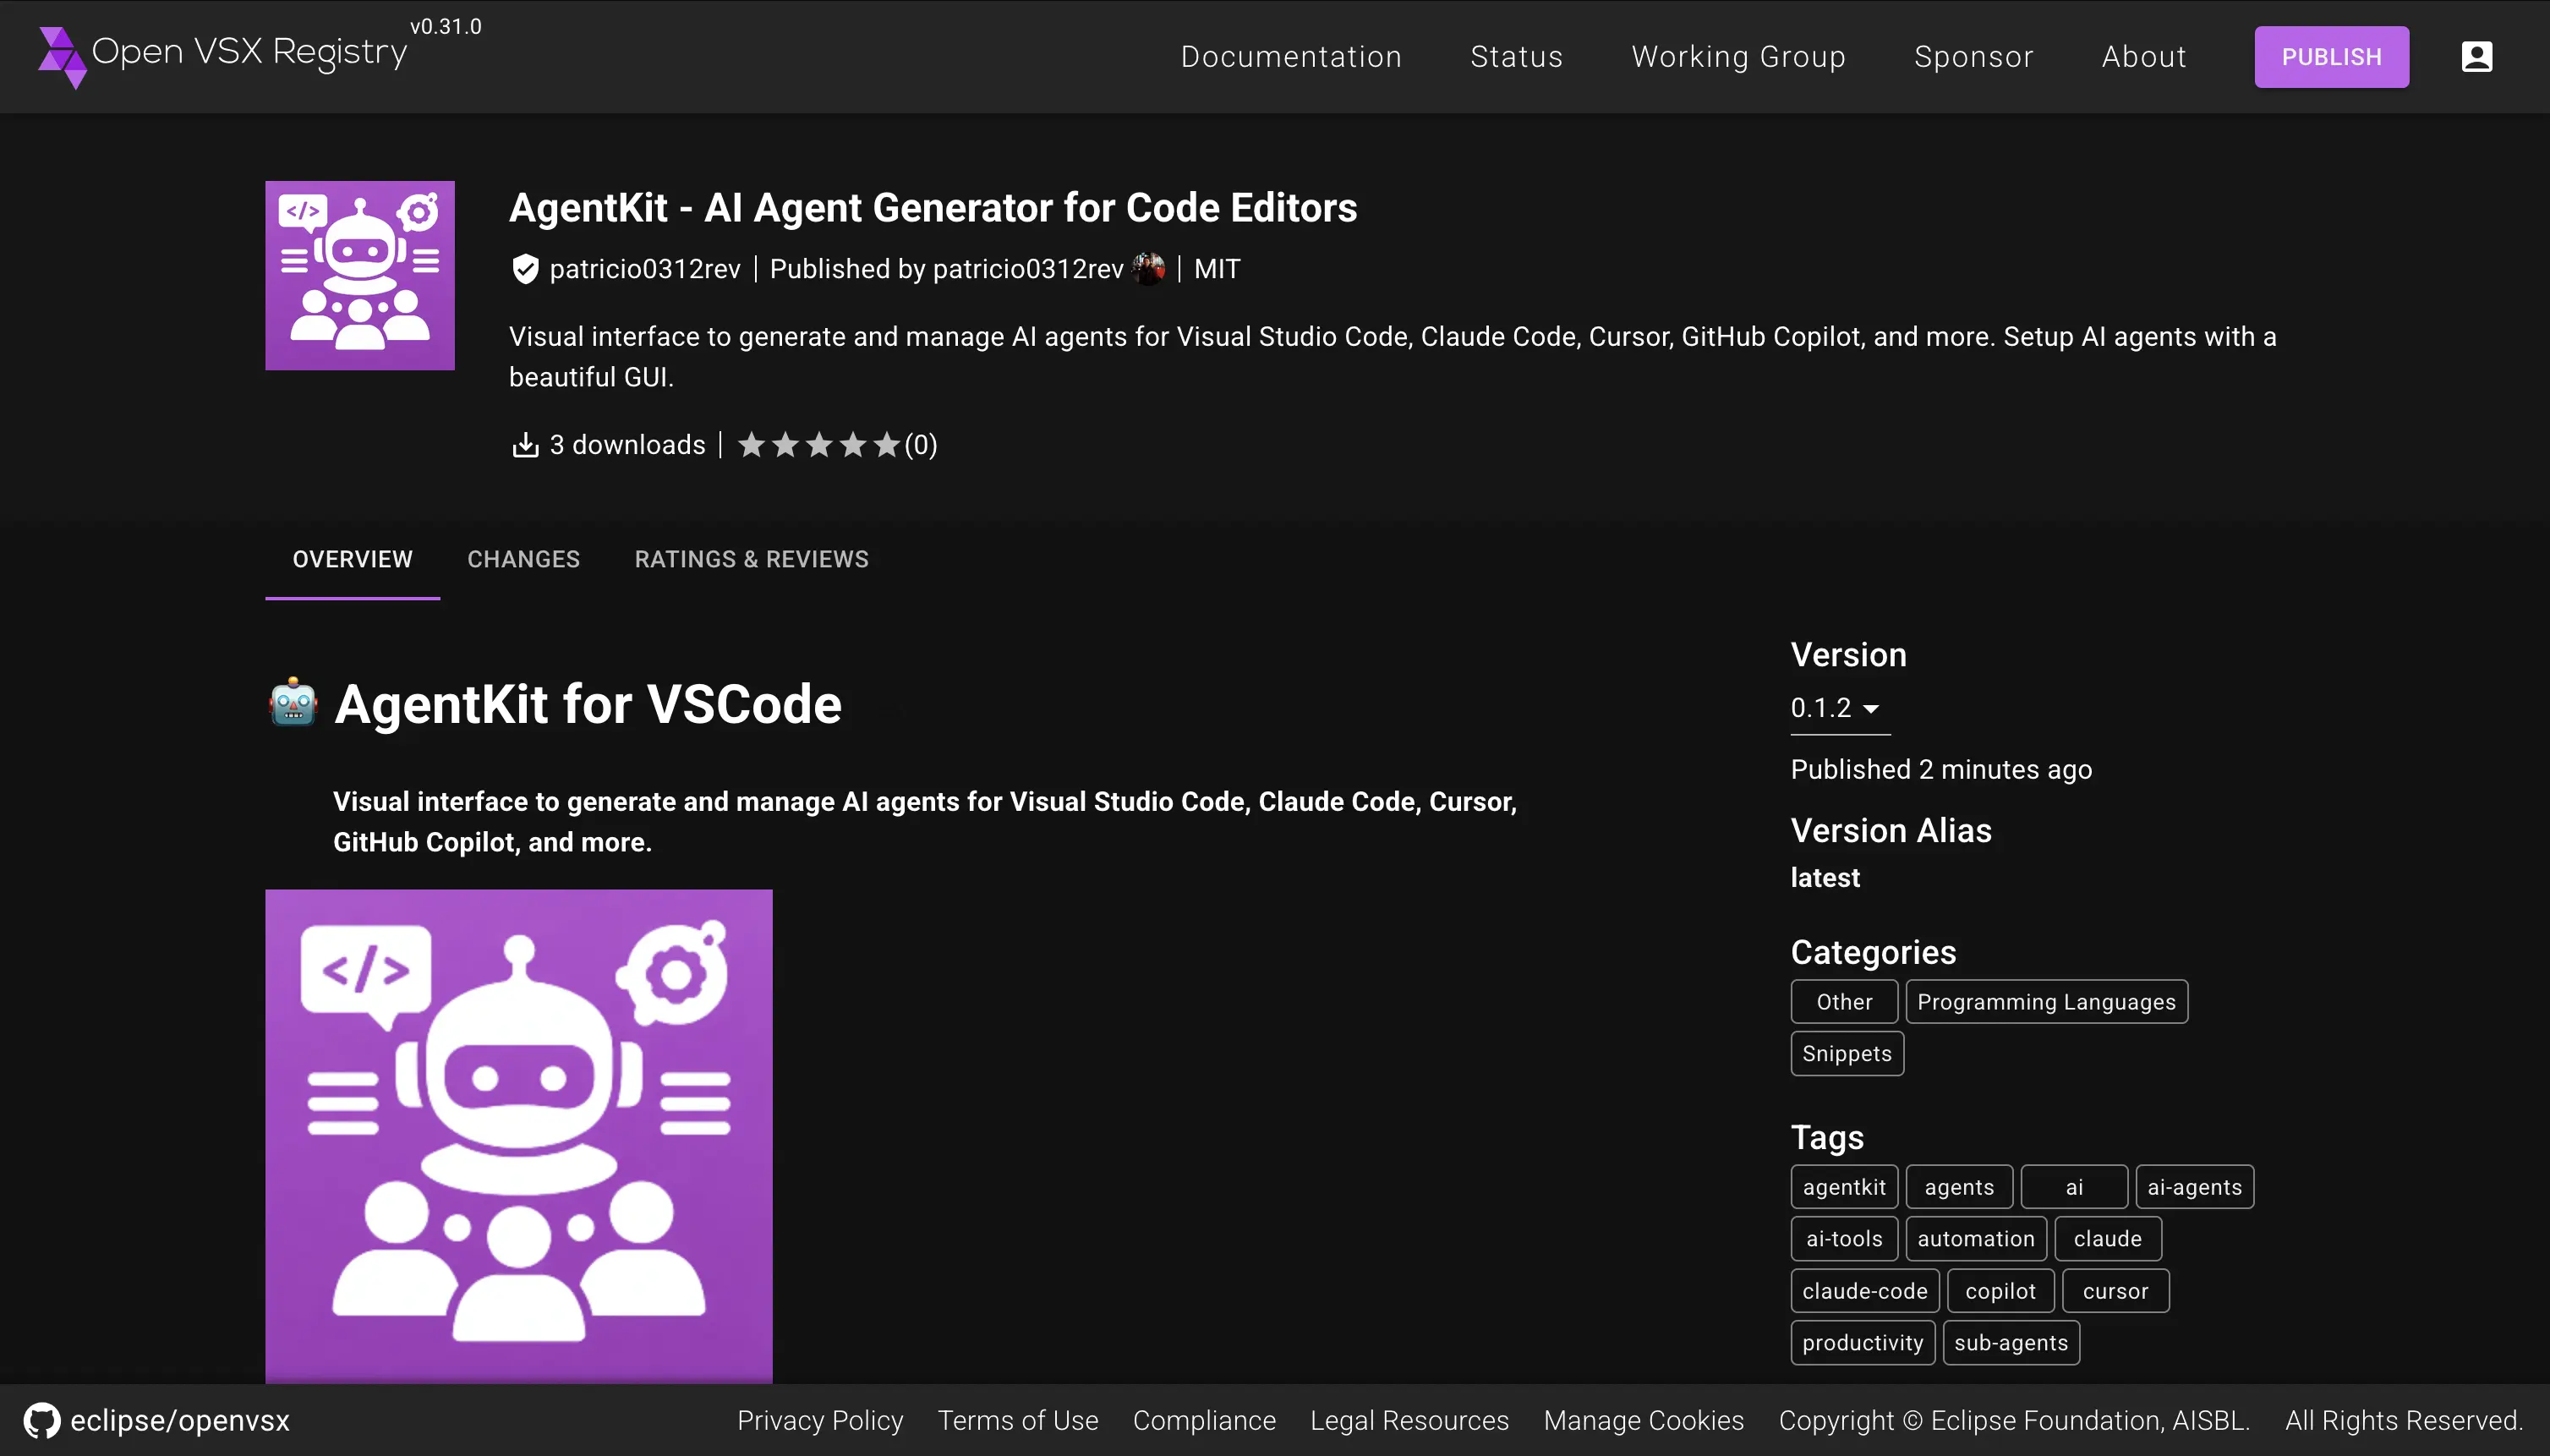Open Documentation in the top navigation

1291,57
